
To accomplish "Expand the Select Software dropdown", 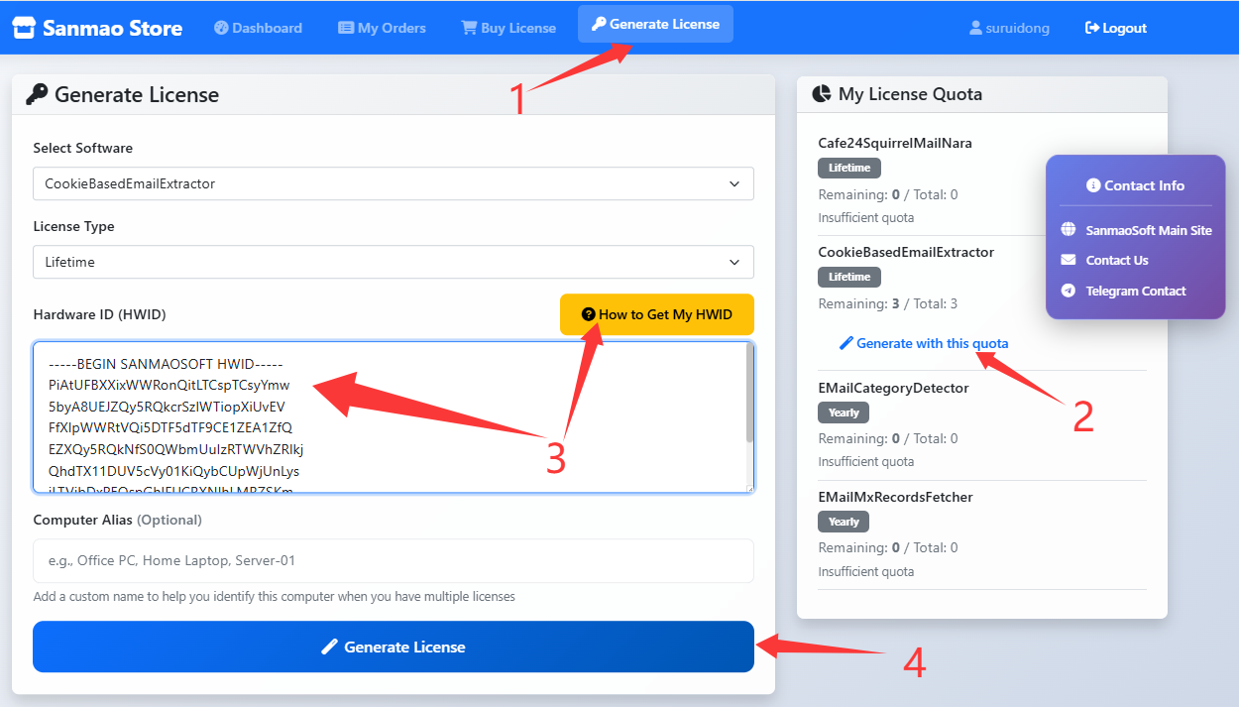I will click(x=393, y=183).
